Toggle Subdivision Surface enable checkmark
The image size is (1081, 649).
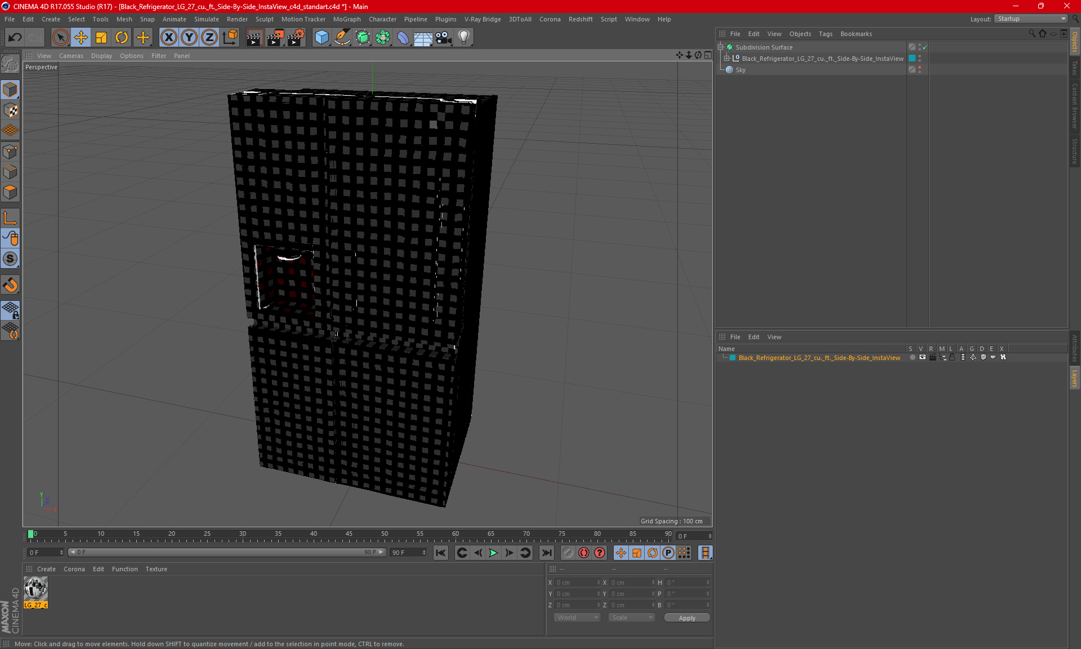pyautogui.click(x=925, y=47)
